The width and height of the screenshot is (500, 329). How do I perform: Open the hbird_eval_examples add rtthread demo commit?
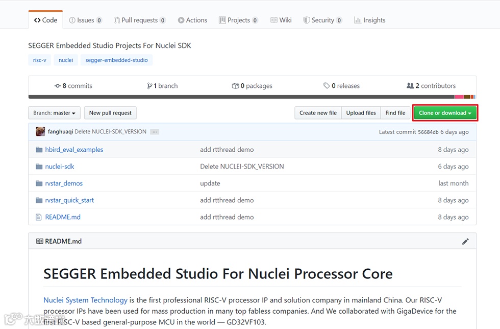[227, 150]
